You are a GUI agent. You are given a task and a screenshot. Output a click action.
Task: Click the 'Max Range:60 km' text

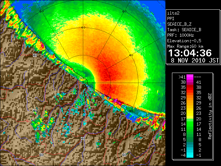tap(185, 46)
